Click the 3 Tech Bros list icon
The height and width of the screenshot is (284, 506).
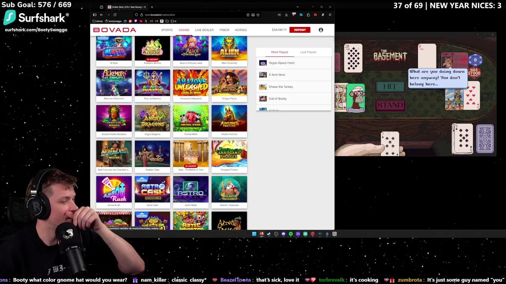tap(263, 75)
